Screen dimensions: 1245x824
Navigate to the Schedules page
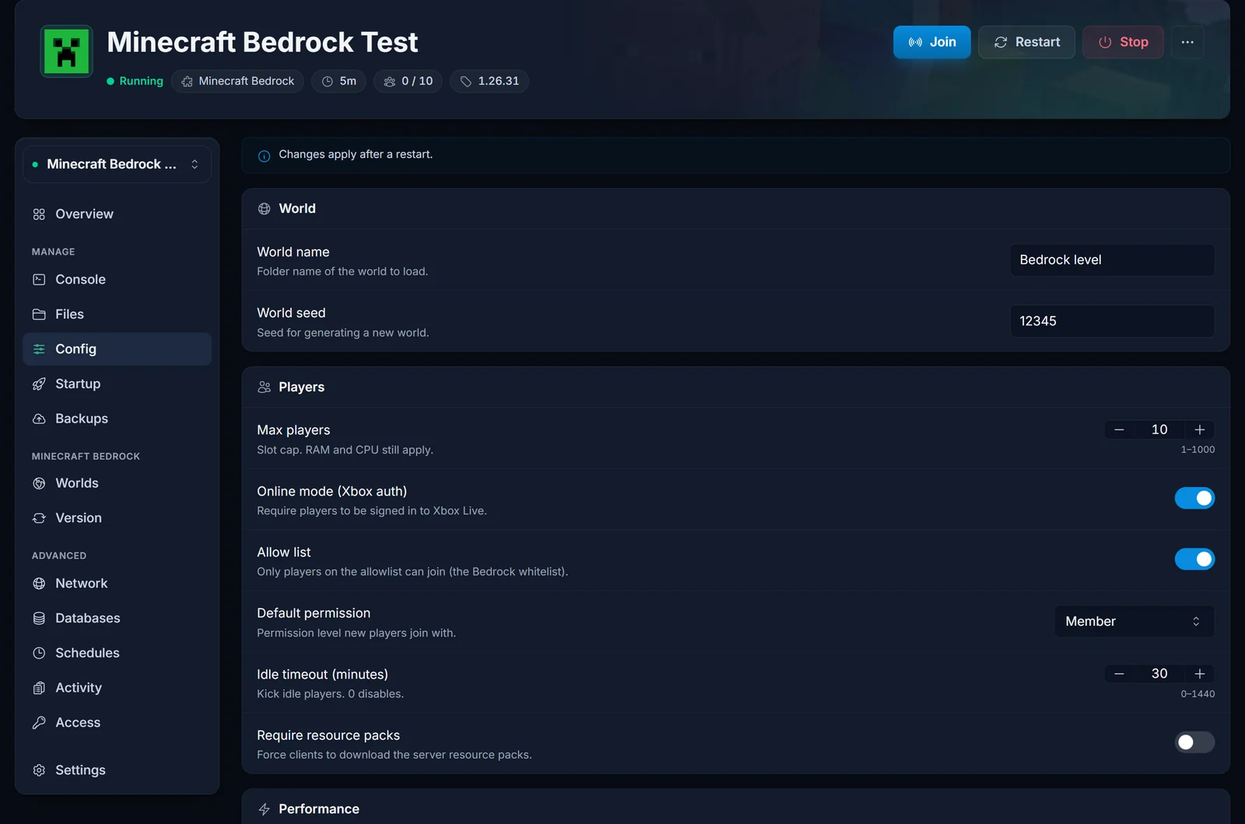[x=117, y=653]
